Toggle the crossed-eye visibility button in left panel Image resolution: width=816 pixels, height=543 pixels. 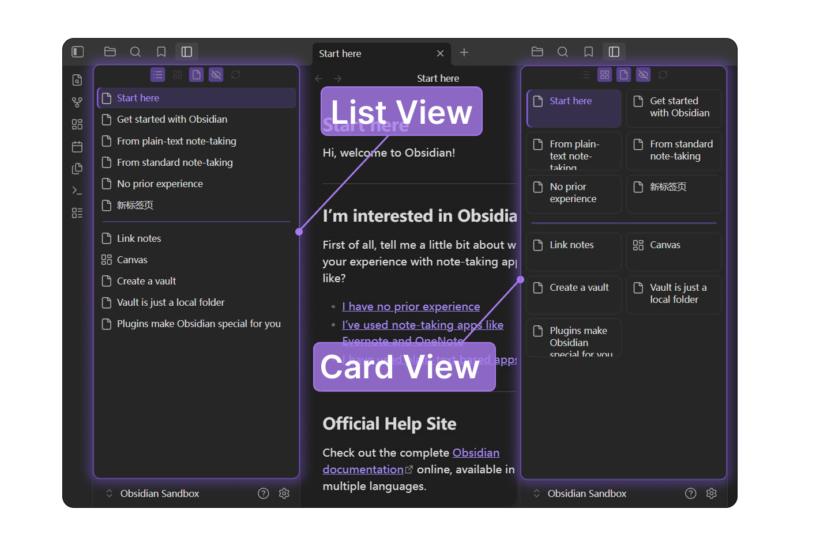(x=216, y=75)
